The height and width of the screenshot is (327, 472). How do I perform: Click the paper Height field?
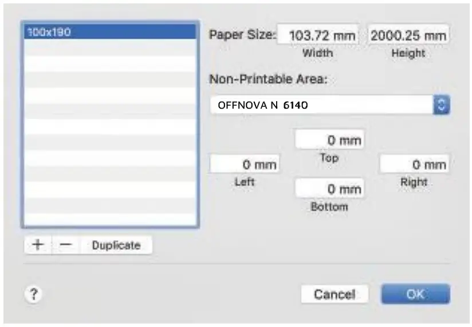point(408,35)
